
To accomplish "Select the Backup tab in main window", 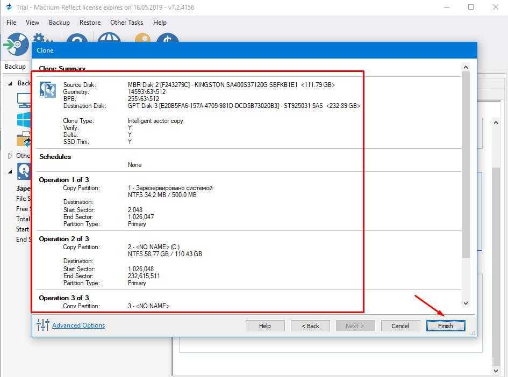I will click(x=15, y=67).
